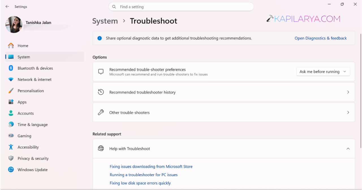Open Apps settings page
Viewport: 362px width, 190px height.
click(x=45, y=102)
